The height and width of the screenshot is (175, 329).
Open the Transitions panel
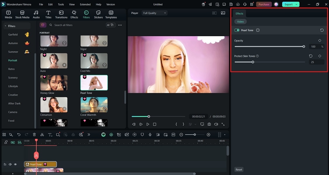61,15
